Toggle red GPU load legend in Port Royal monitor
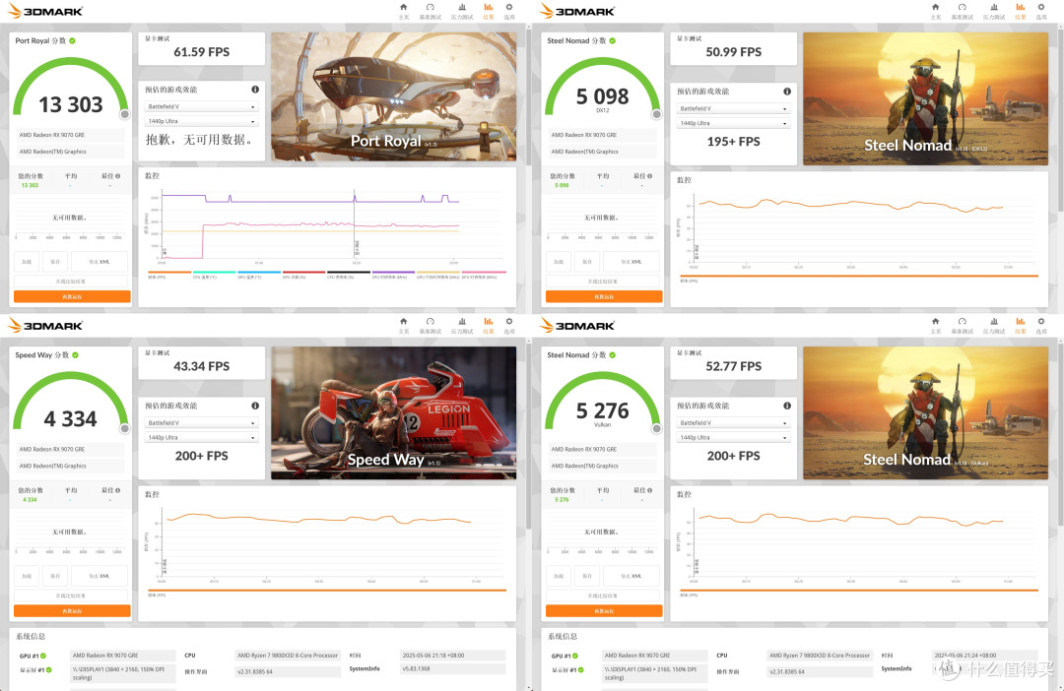The width and height of the screenshot is (1064, 691). point(303,275)
